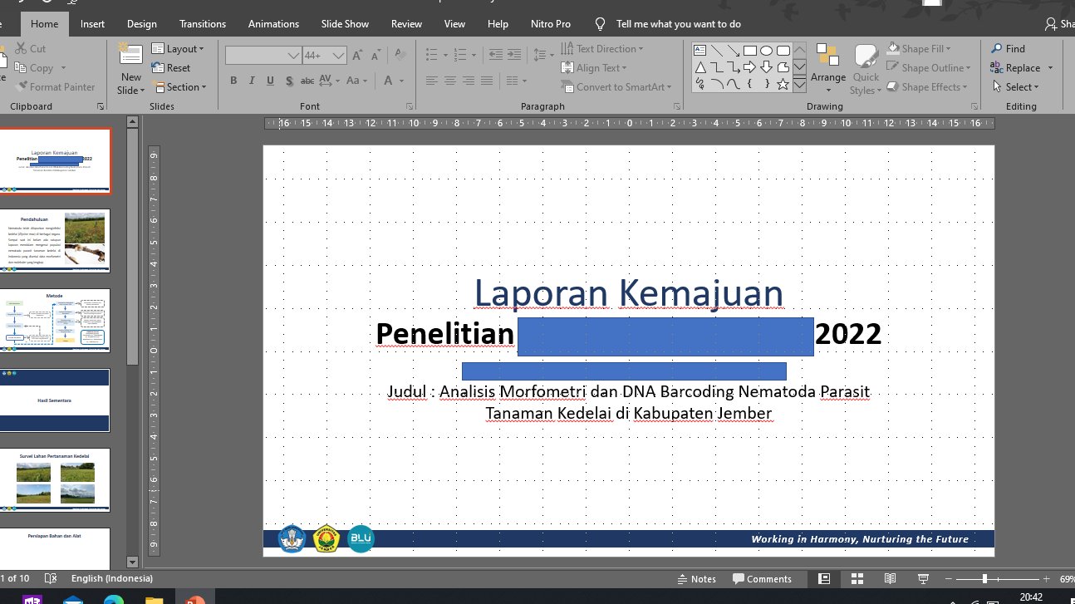
Task: Toggle Italic formatting
Action: [x=251, y=81]
